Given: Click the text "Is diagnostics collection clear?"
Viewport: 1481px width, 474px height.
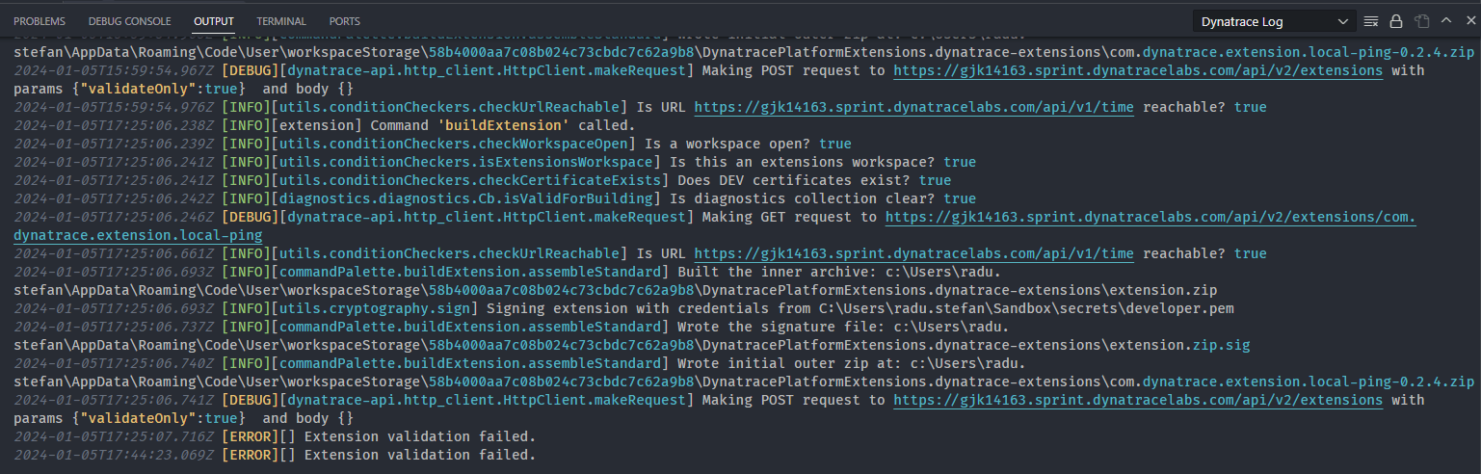Looking at the screenshot, I should [803, 198].
